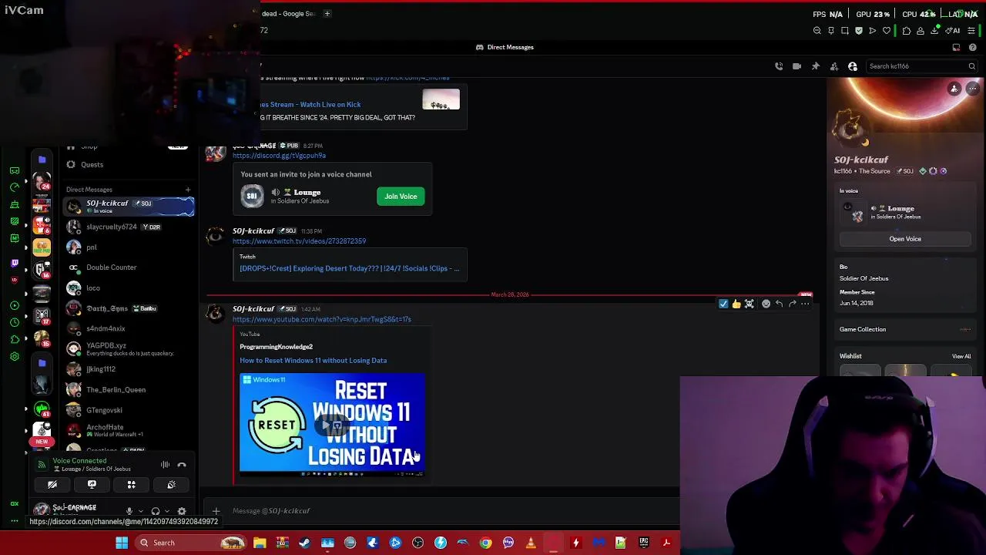Add attachment plus button in message bar
The height and width of the screenshot is (555, 986).
coord(216,511)
